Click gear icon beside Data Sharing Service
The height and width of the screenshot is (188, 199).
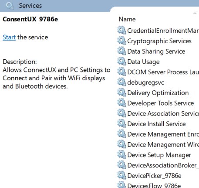click(x=122, y=51)
